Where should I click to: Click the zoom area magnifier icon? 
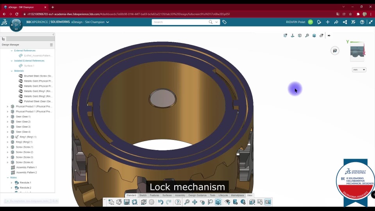[x=210, y=202]
